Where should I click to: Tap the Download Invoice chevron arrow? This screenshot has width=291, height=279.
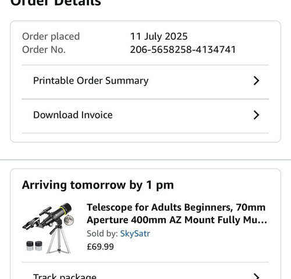(x=256, y=115)
